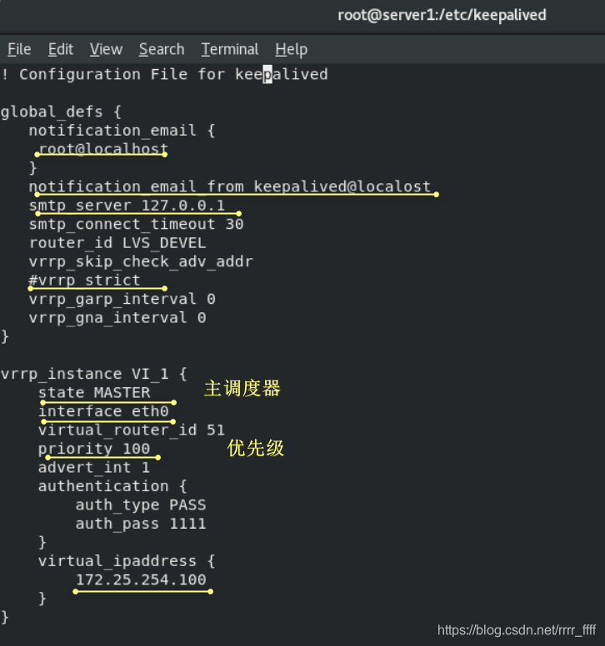Open the Help menu
The image size is (605, 646).
(x=291, y=50)
